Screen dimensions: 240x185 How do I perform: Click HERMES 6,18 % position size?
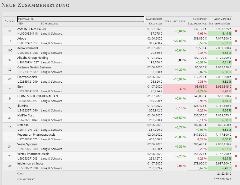tap(227, 101)
